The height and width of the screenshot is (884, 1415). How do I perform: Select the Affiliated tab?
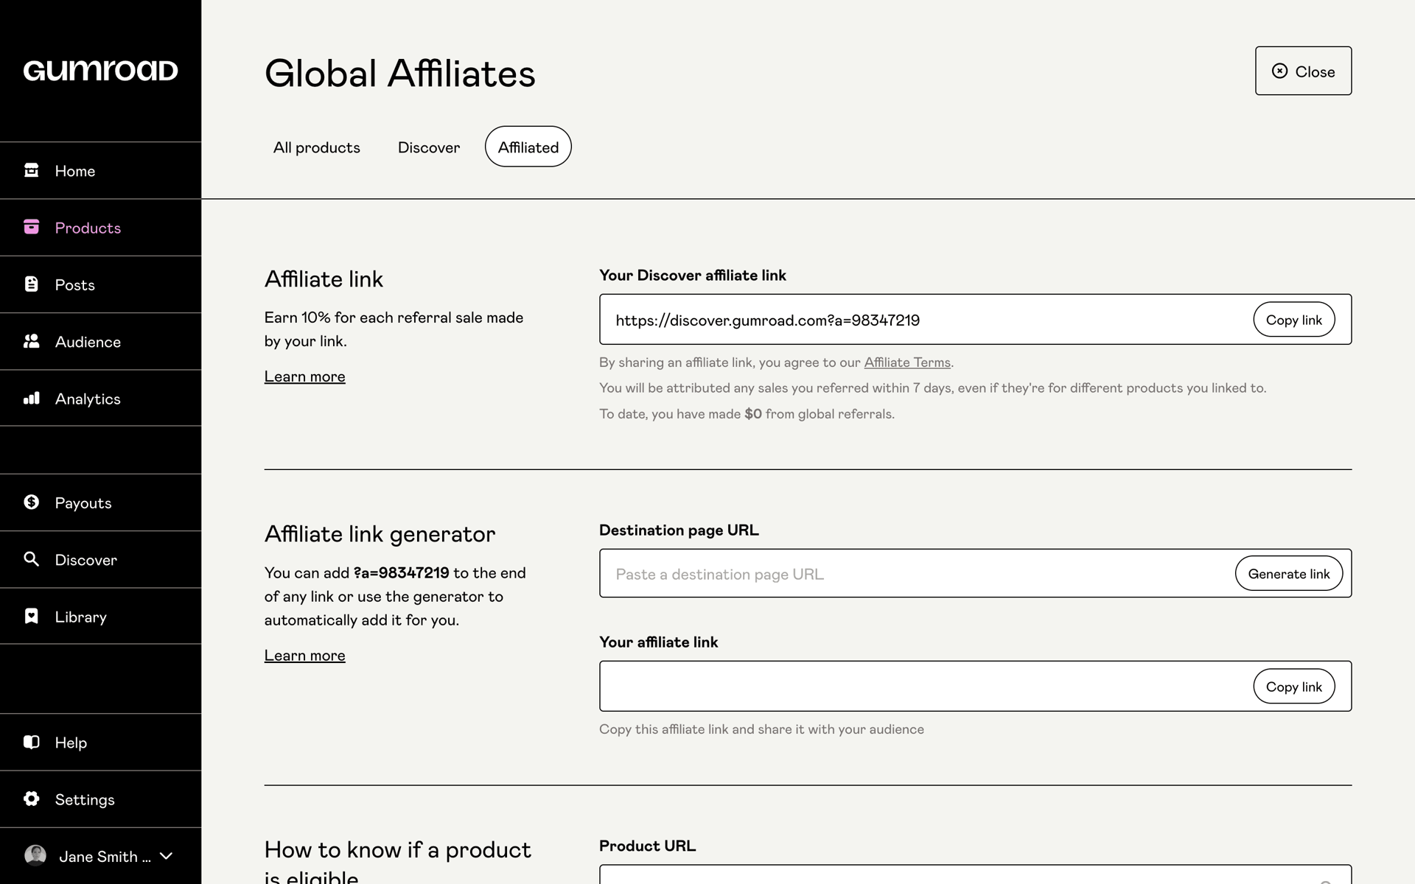[x=528, y=147]
